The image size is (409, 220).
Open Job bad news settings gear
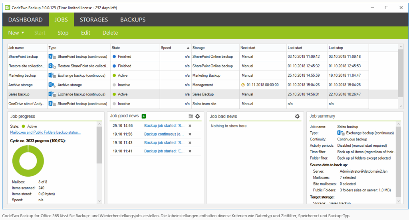(x=297, y=116)
